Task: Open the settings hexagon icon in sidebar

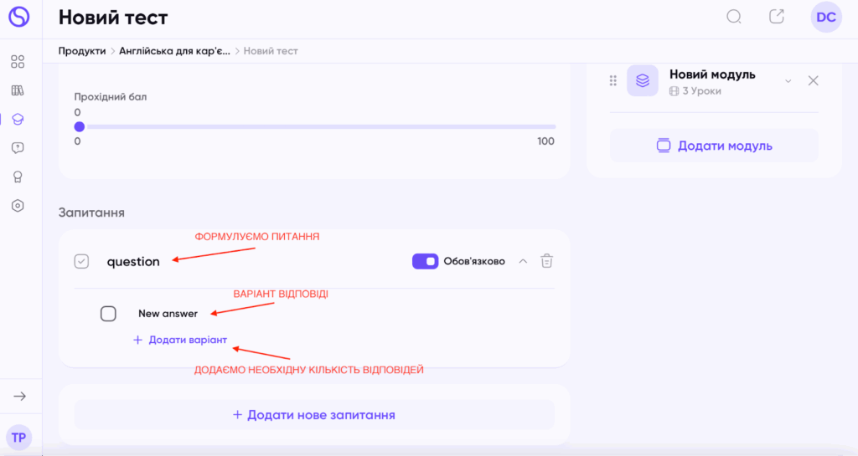Action: (18, 206)
